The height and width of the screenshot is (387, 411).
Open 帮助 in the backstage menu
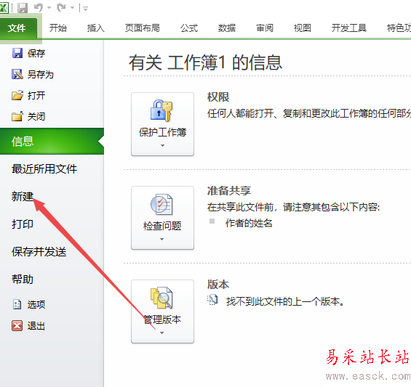coord(23,280)
